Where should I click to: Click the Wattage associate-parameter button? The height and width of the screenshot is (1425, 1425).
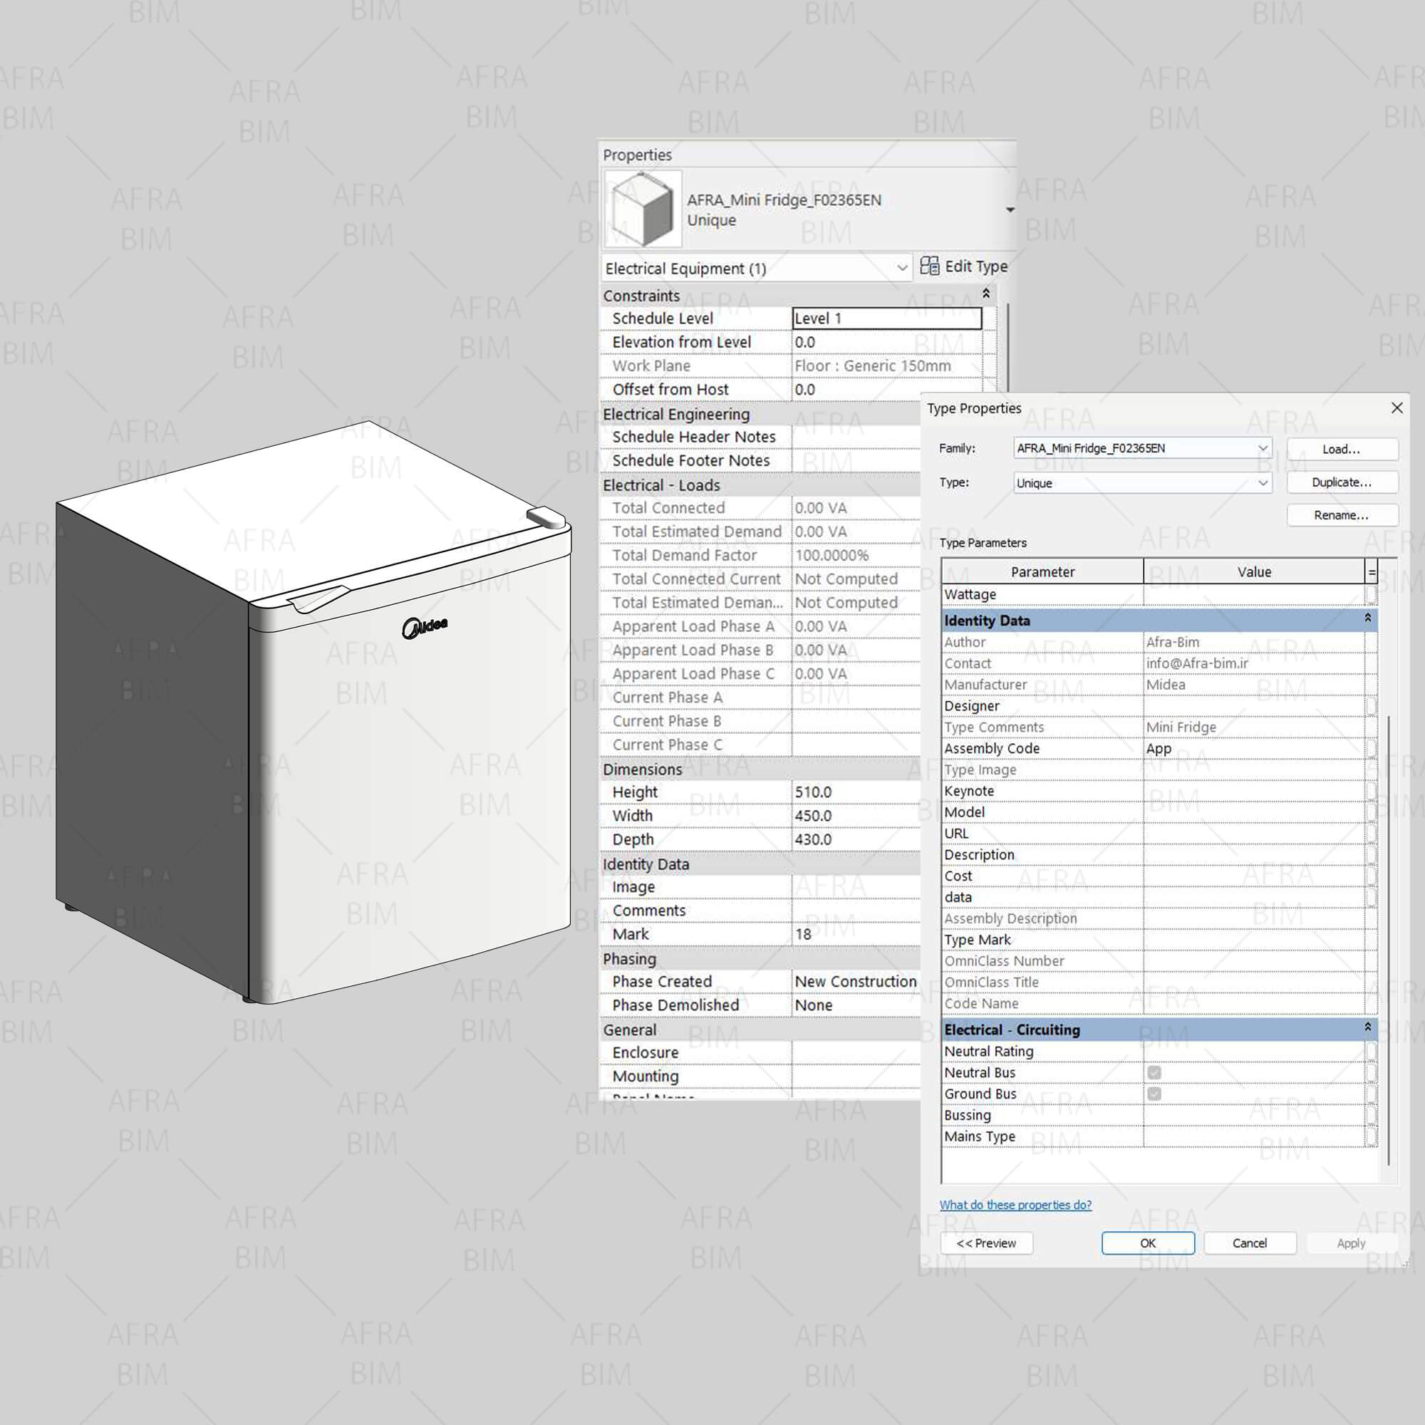(1371, 594)
